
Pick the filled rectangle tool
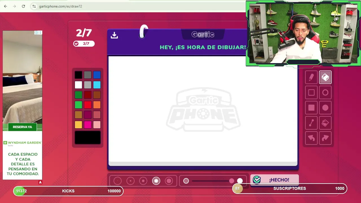(x=311, y=108)
